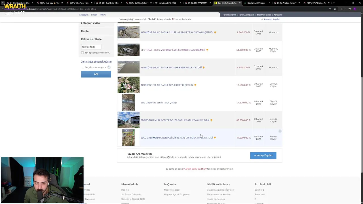Viewport: 363px width, 204px height.
Task: Click footer link Sahiblog
Action: (x=259, y=190)
